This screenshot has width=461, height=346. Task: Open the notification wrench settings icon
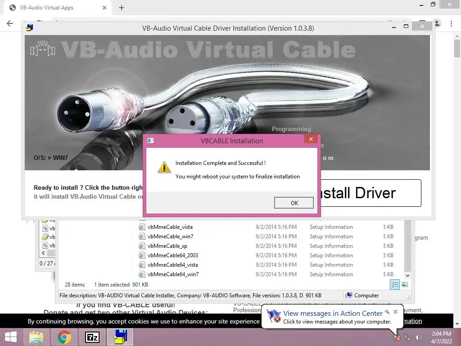tap(387, 312)
